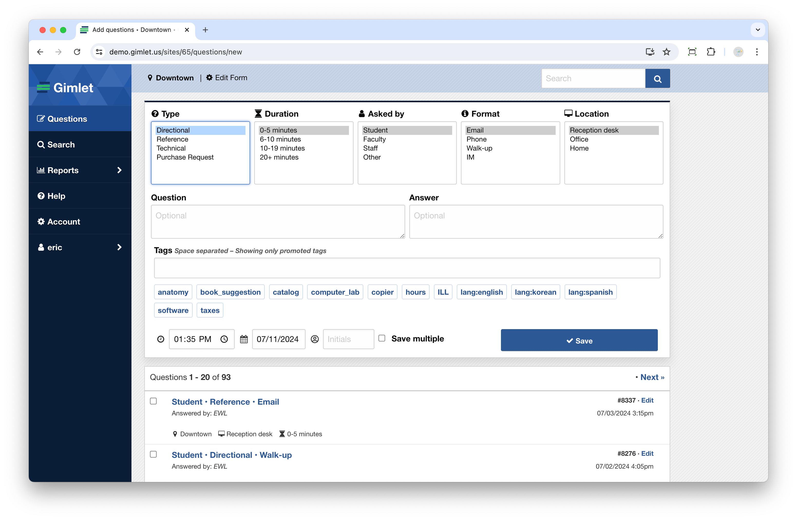The height and width of the screenshot is (520, 797).
Task: Open the Chrome three-dot menu
Action: [757, 52]
